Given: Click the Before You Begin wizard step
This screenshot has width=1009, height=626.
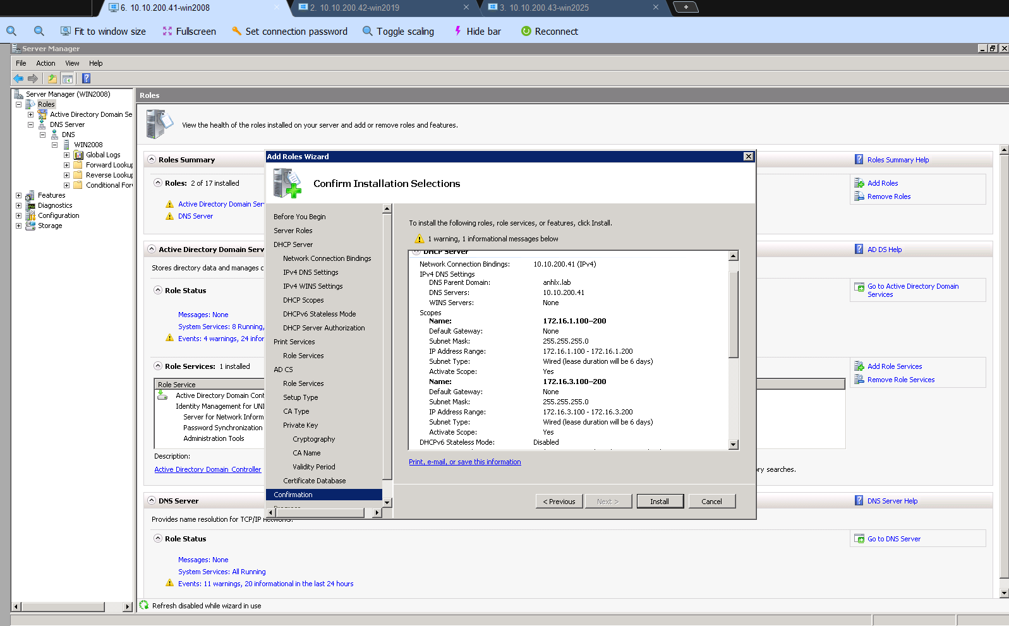Looking at the screenshot, I should (x=299, y=217).
